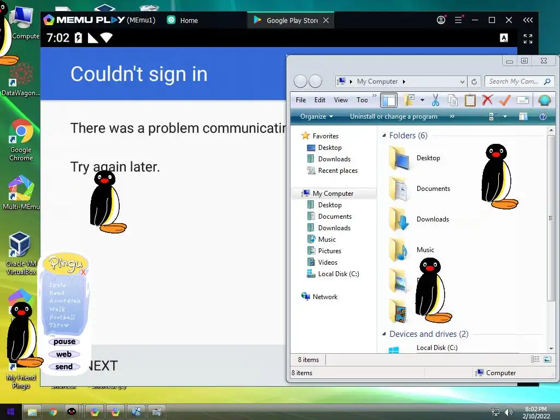
Task: Open Oracle VM VirtualBox desktop shortcut
Action: click(21, 253)
